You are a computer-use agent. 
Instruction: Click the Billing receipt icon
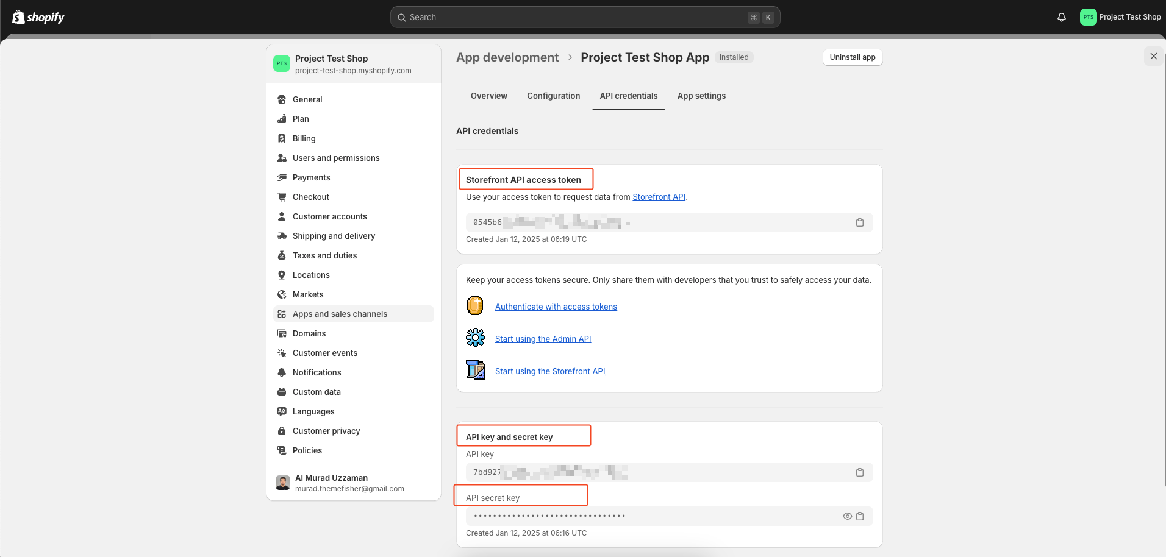click(x=282, y=138)
